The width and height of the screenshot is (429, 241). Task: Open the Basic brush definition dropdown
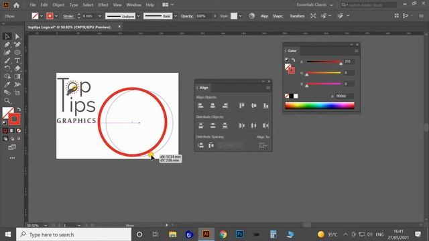(x=176, y=16)
